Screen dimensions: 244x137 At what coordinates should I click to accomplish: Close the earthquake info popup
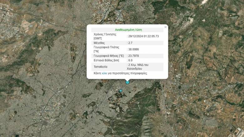coord(165,27)
